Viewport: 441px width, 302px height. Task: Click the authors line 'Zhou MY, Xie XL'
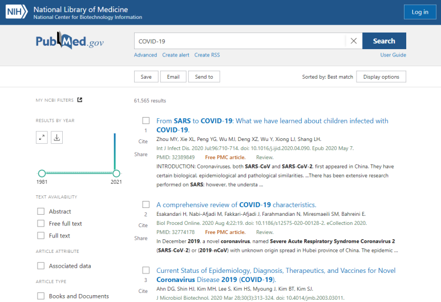click(239, 139)
